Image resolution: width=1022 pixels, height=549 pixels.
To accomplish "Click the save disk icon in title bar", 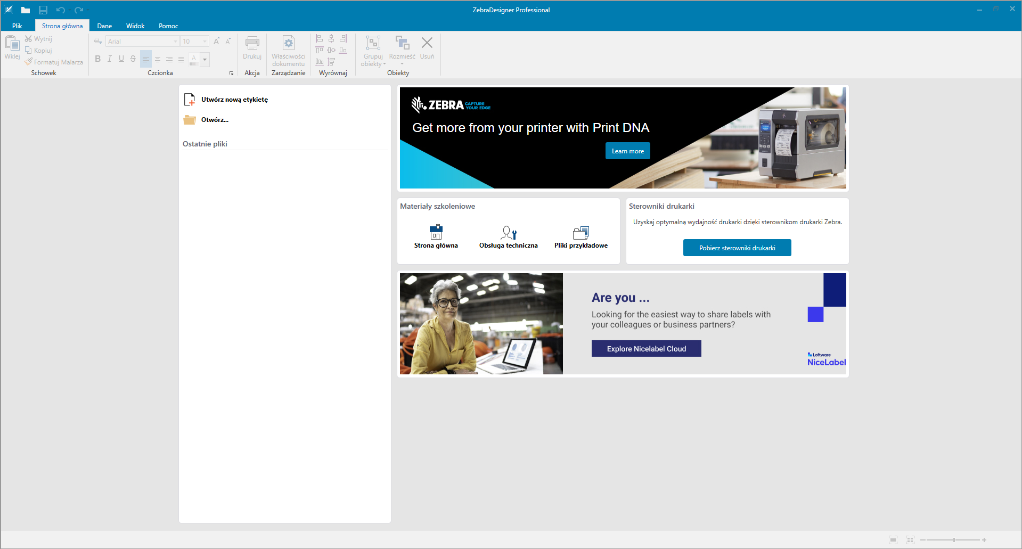I will [x=43, y=10].
